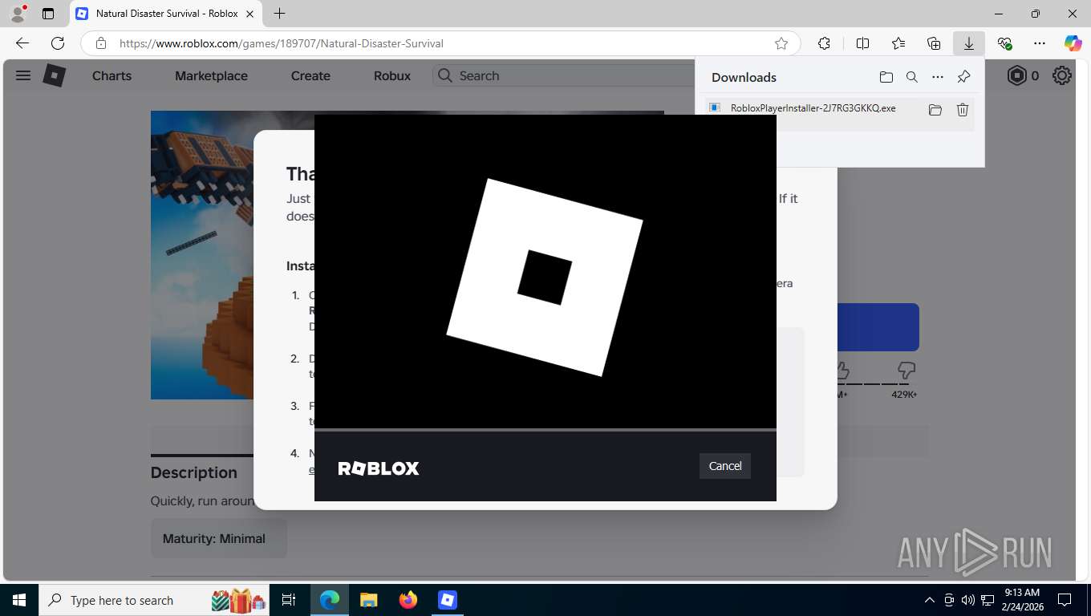Screen dimensions: 1091x616
Task: Open the taskbar clock and date
Action: 1021,600
